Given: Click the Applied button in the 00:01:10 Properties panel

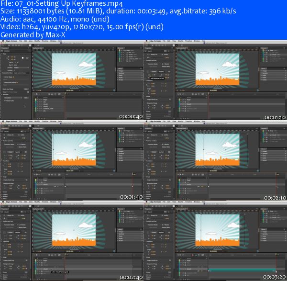Looking at the screenshot, I should [161, 72].
